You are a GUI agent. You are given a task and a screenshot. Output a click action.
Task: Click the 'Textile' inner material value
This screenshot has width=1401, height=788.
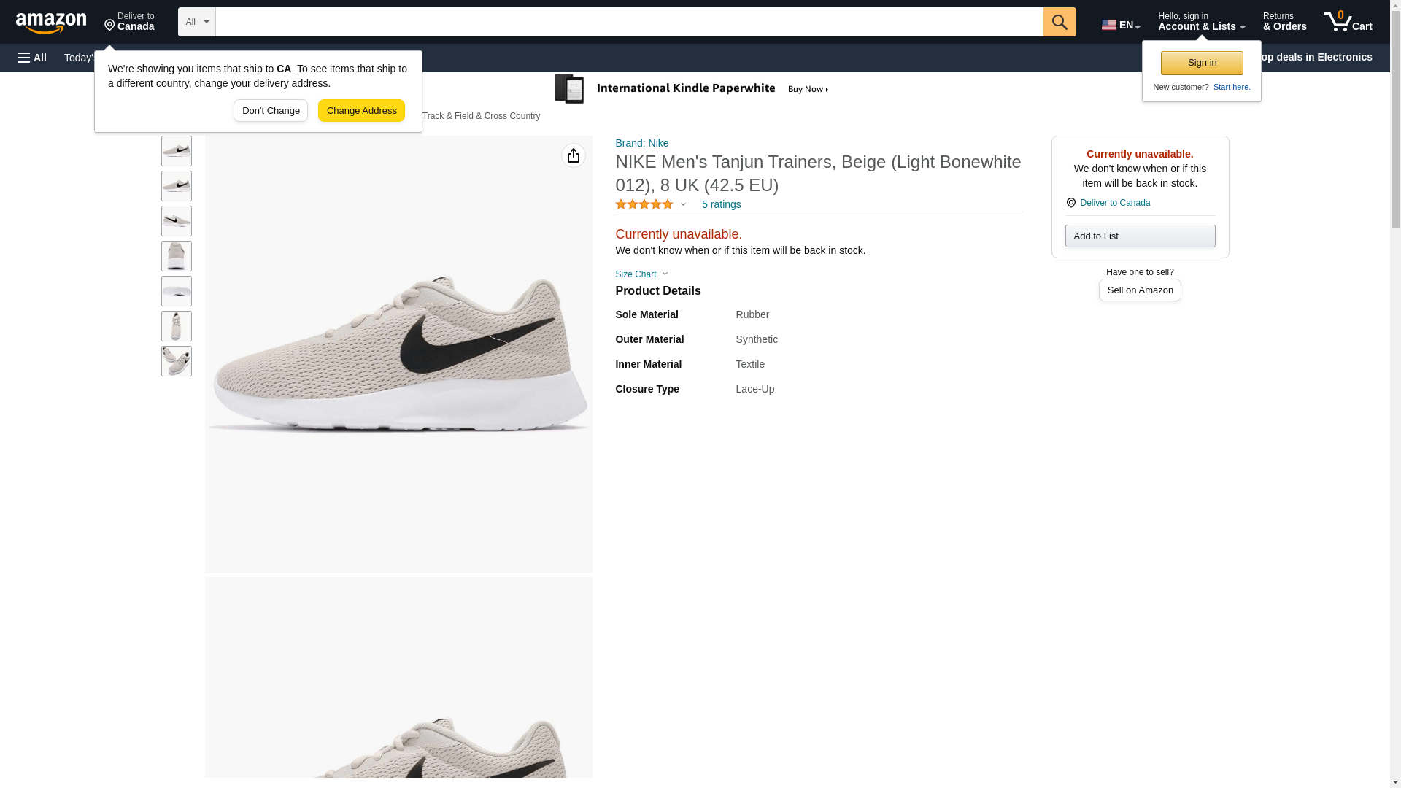[x=750, y=364]
